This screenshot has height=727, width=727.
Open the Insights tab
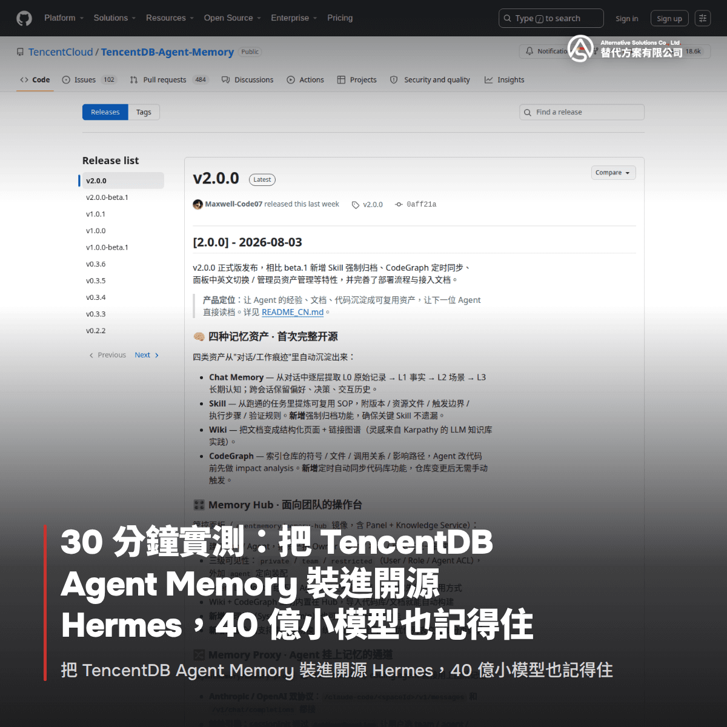coord(505,80)
